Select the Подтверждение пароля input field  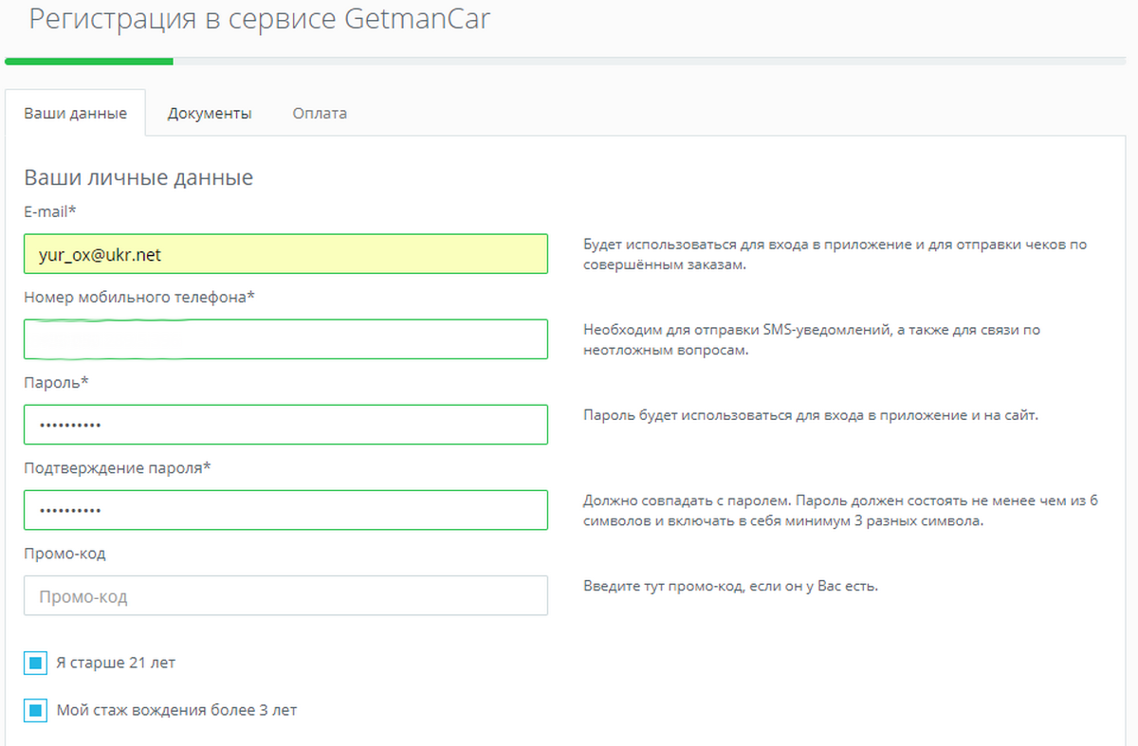(x=285, y=510)
